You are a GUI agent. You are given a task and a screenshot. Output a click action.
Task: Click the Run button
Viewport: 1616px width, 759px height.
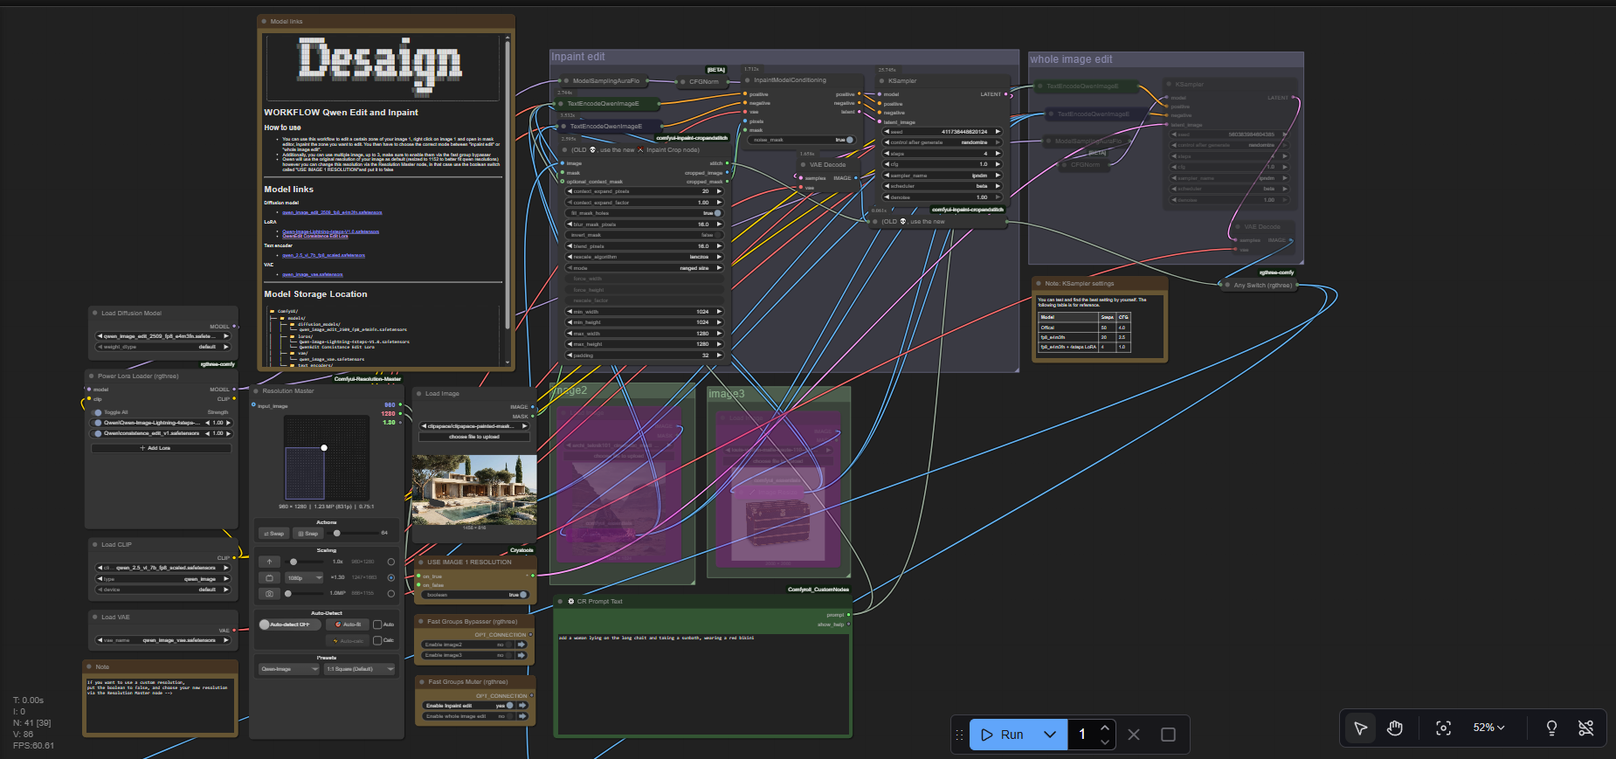[x=1002, y=735]
